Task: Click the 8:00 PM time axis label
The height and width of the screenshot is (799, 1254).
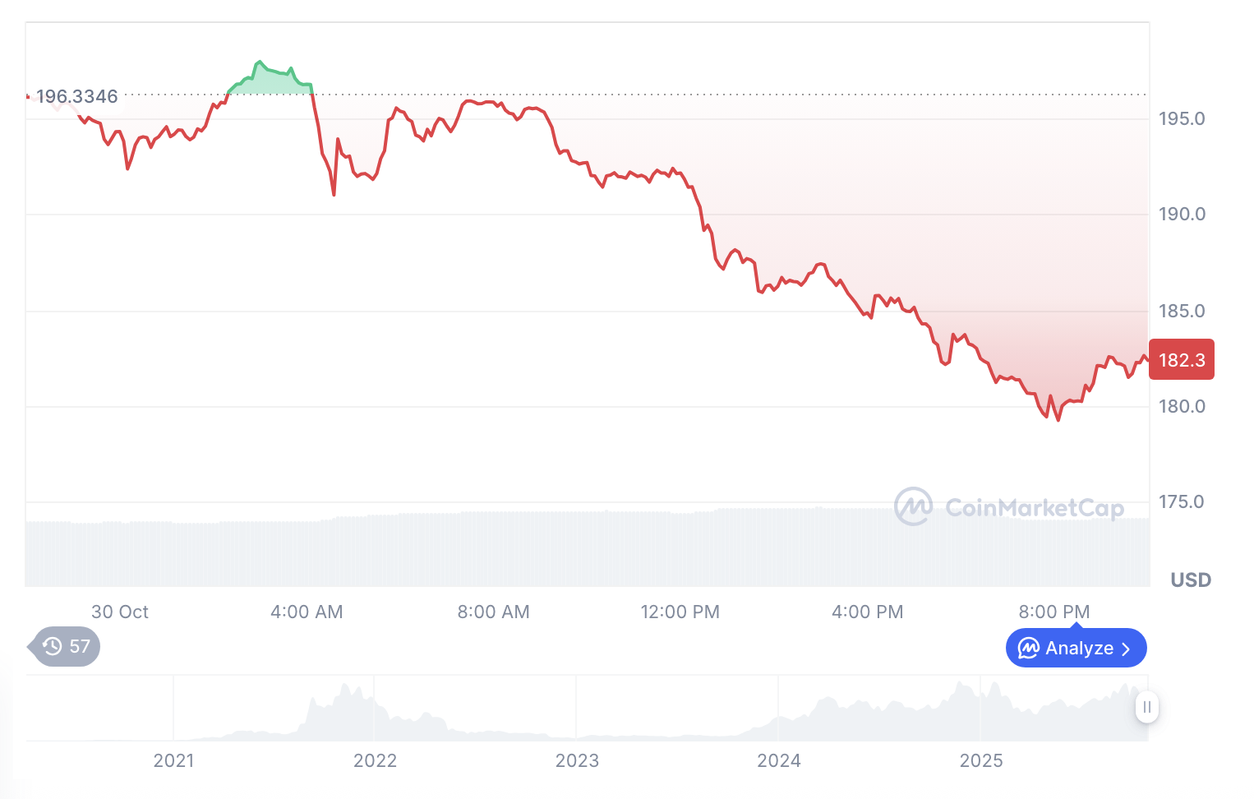Action: point(1053,612)
